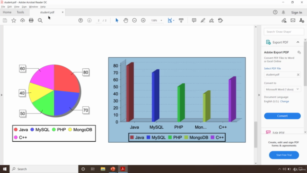Collapse the right tools pane

point(259,95)
